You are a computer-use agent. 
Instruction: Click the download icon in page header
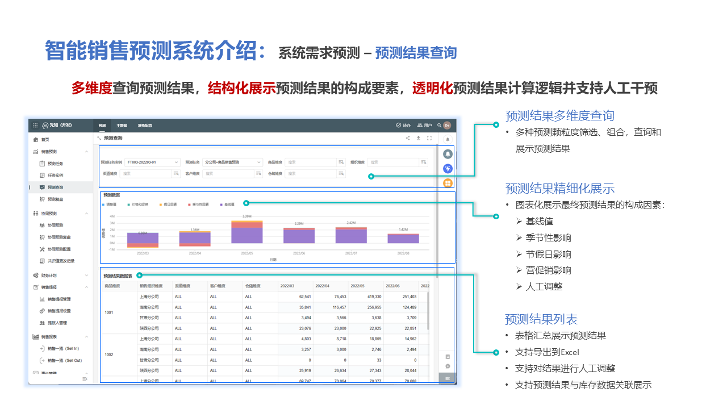[419, 138]
